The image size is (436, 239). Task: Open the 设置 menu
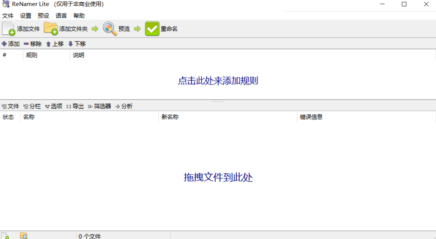coord(25,16)
